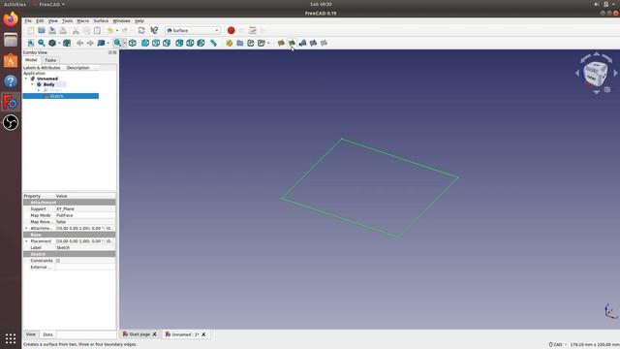Open the Surface workbench selector dropdown
Image resolution: width=620 pixels, height=349 pixels.
point(193,30)
